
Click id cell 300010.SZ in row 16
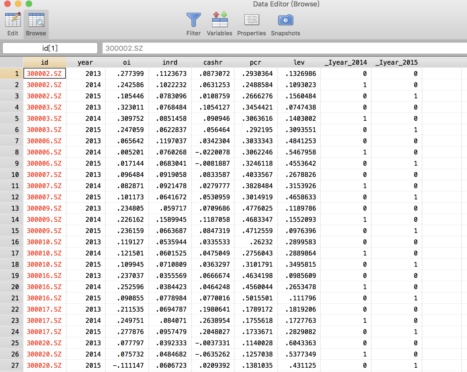(44, 242)
